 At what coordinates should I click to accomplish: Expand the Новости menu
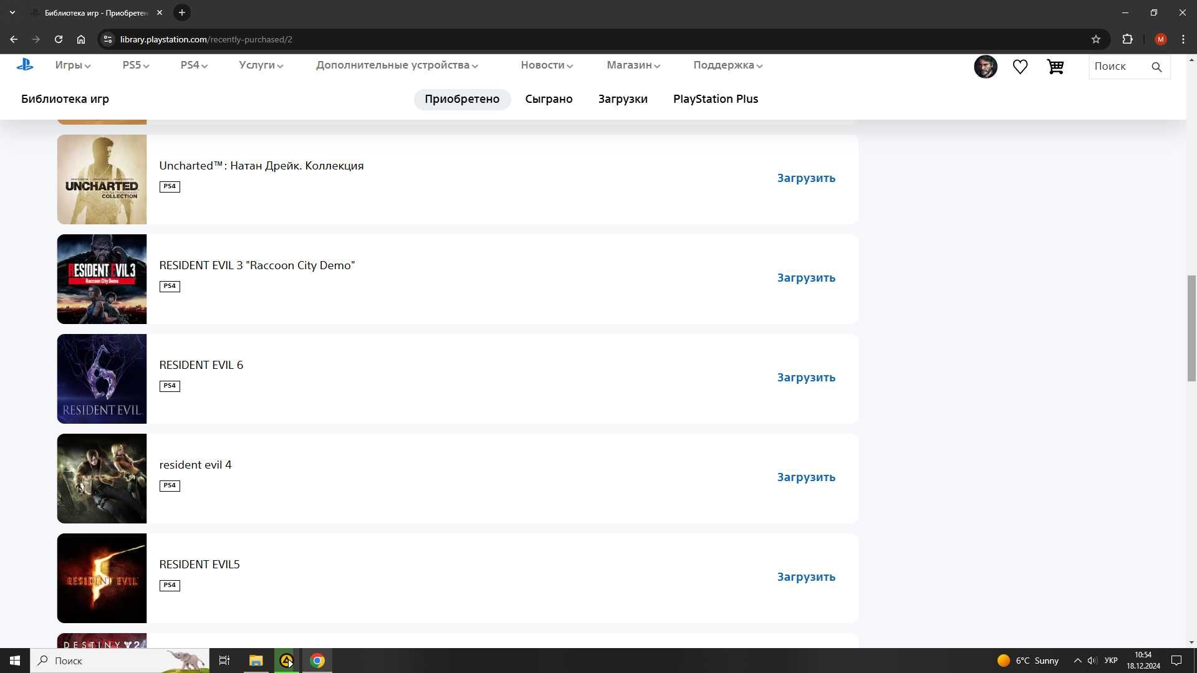tap(547, 65)
